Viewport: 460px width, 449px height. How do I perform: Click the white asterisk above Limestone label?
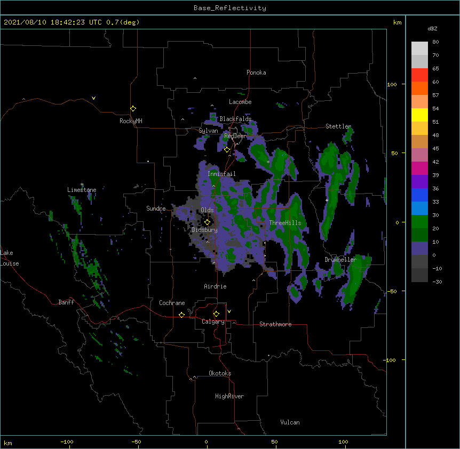click(x=82, y=185)
